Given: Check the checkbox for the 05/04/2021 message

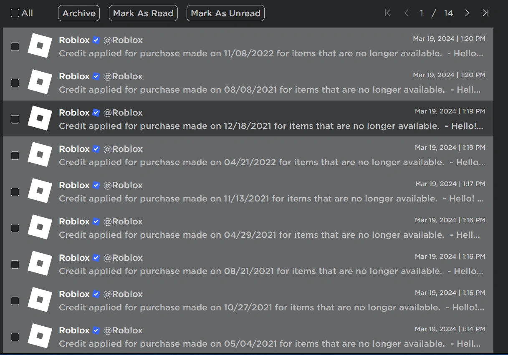Looking at the screenshot, I should [x=15, y=337].
